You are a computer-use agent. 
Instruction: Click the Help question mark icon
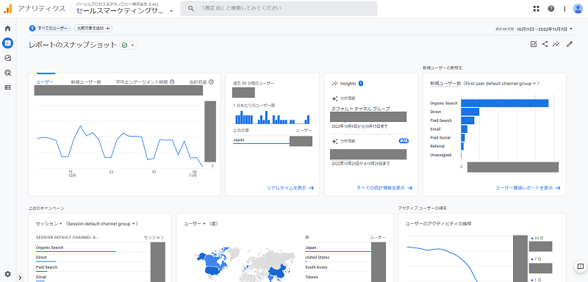(551, 9)
